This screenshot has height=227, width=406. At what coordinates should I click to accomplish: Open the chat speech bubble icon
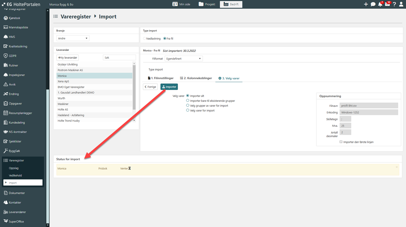click(x=373, y=4)
